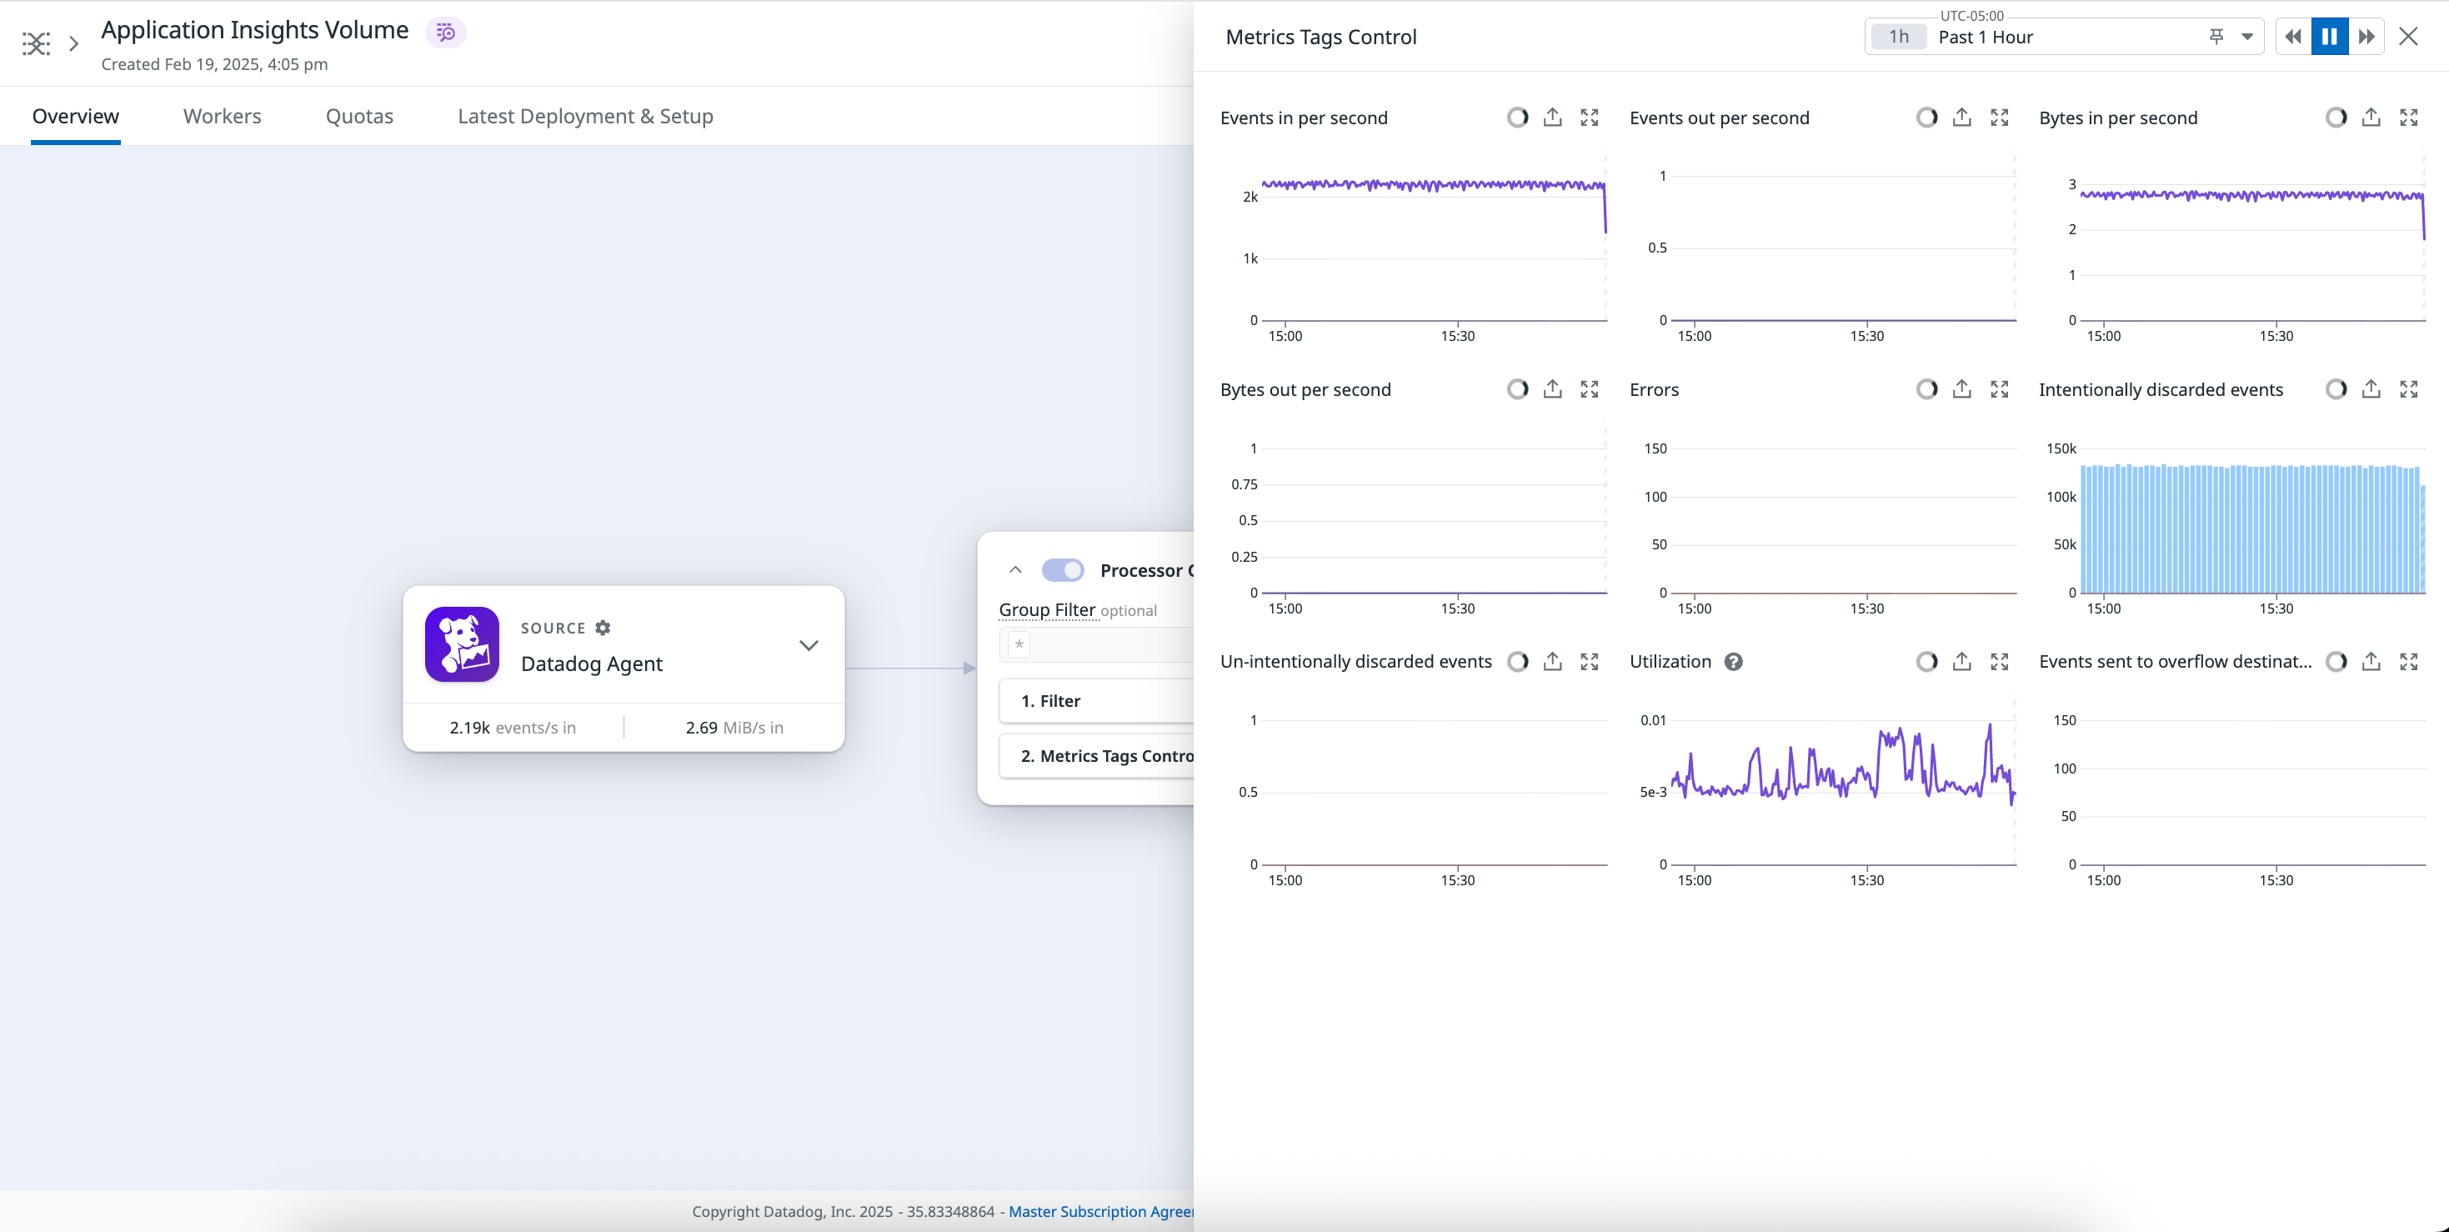Open the Quotas tab
Viewport: 2449px width, 1232px height.
359,115
